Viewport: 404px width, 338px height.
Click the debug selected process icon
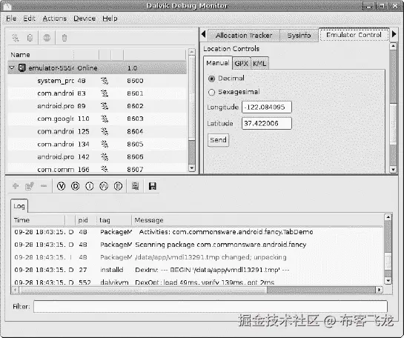(16, 38)
